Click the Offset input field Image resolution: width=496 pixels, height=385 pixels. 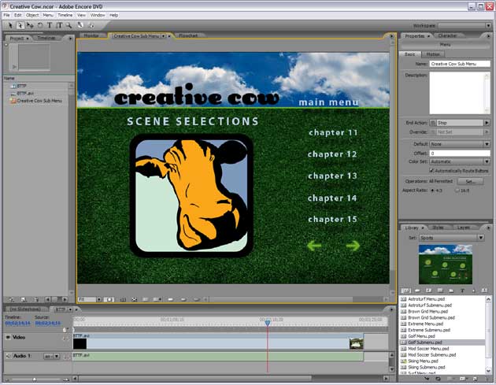coord(460,153)
